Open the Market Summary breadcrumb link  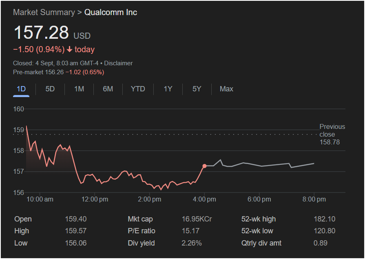44,12
